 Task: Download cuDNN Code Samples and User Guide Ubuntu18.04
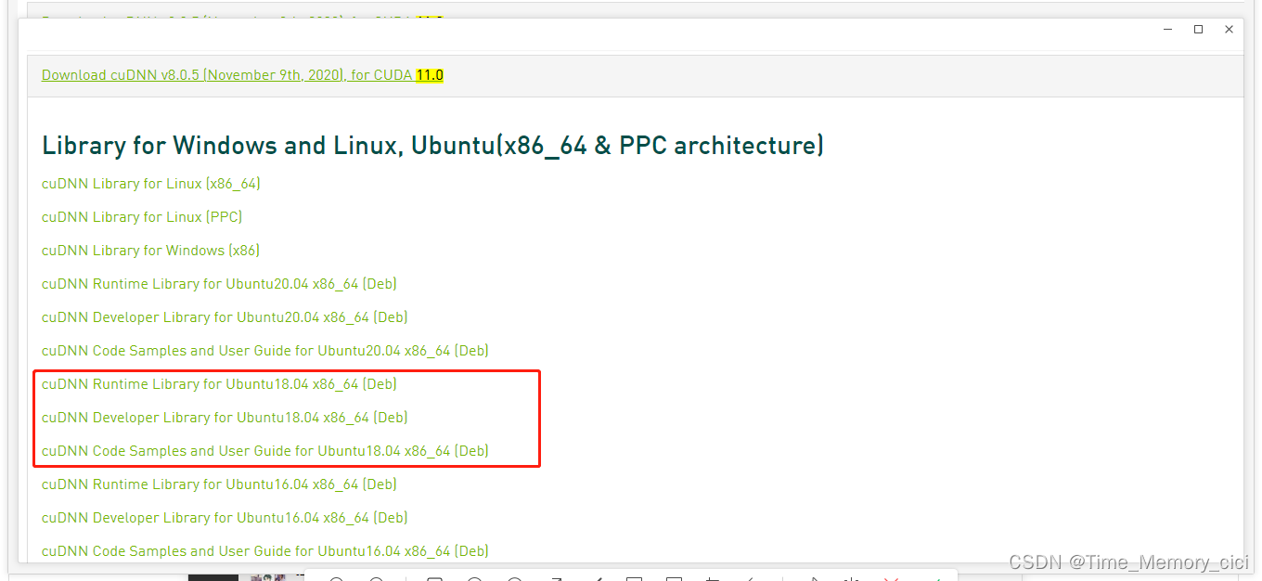(265, 451)
